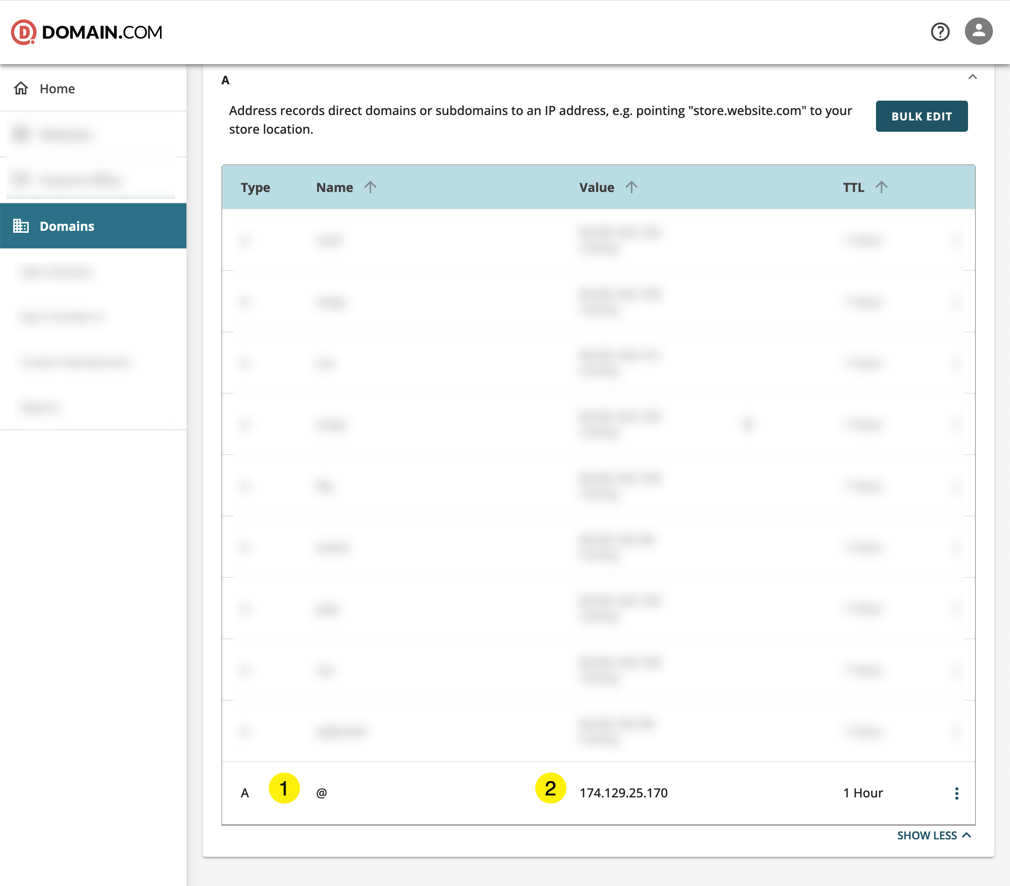Click the account profile icon
This screenshot has height=886, width=1010.
(x=979, y=31)
